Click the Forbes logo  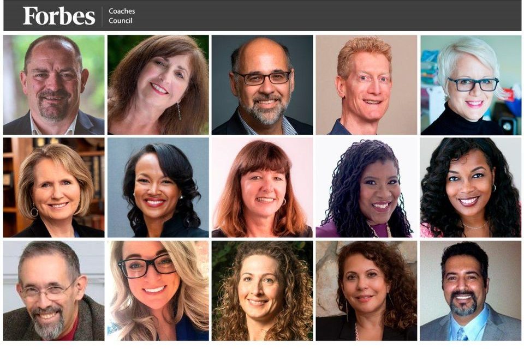(59, 16)
